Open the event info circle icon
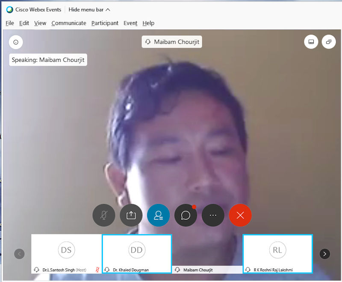 (16, 42)
